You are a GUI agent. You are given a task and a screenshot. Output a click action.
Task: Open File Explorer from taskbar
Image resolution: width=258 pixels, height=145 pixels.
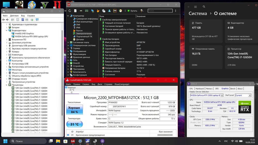[58, 141]
